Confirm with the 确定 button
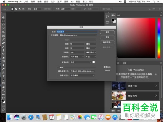Image resolution: width=163 pixels, height=122 pixels. tap(107, 32)
